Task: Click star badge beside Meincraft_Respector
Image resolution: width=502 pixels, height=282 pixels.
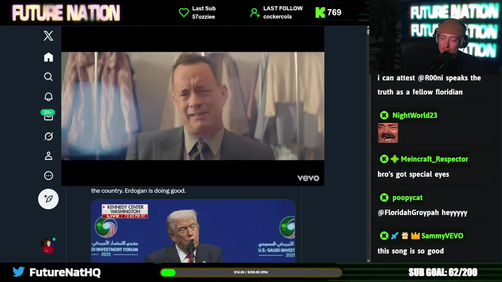Action: click(395, 159)
